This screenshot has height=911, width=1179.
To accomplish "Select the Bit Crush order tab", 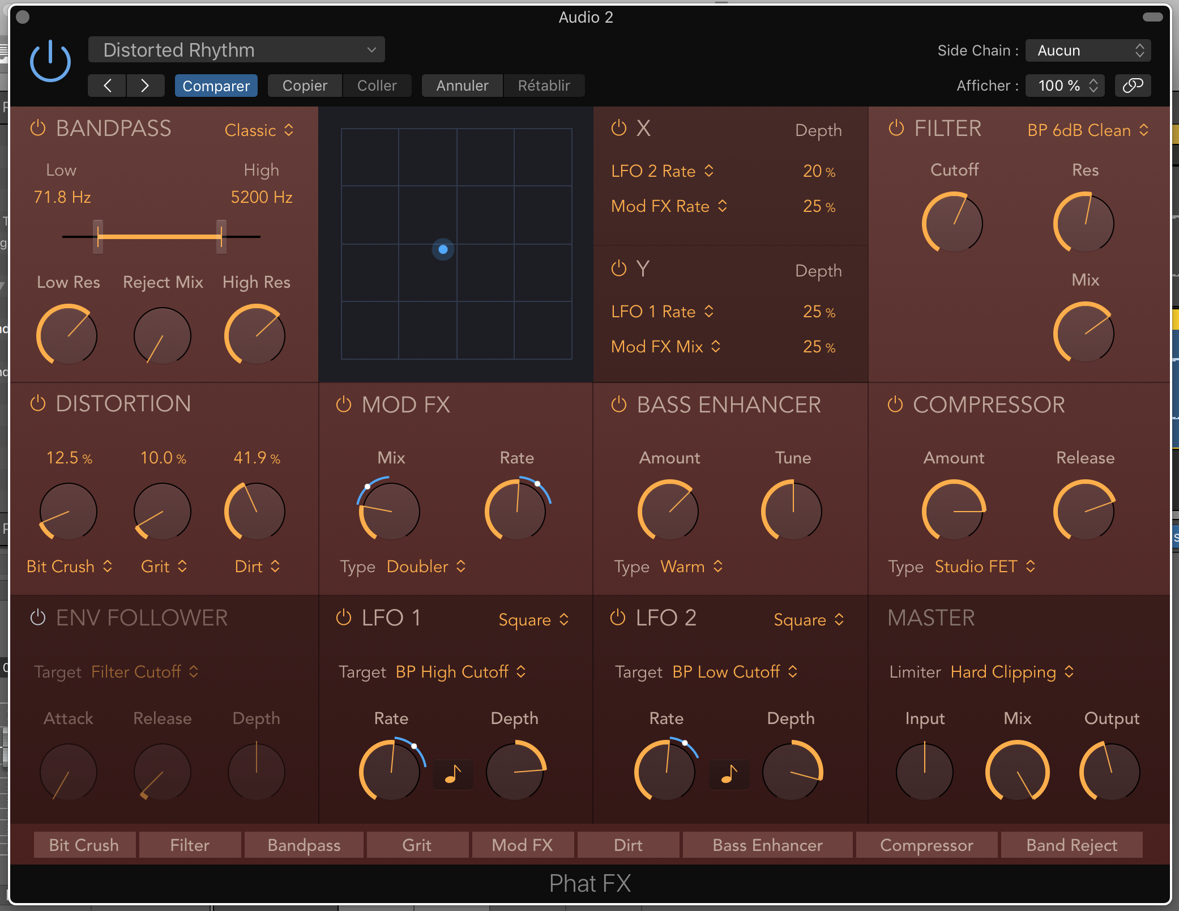I will pos(84,845).
